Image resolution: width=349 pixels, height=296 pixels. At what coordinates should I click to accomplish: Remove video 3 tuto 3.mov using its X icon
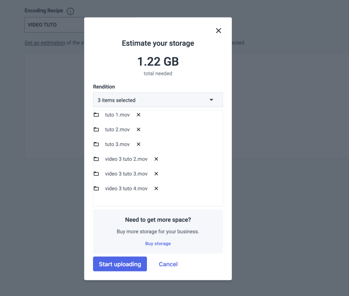click(156, 174)
